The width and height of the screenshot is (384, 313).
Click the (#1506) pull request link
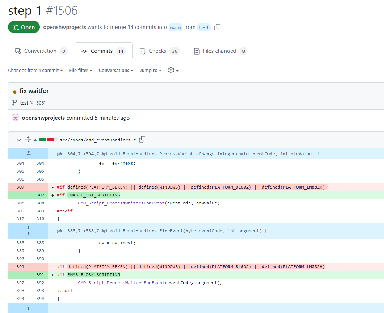(38, 103)
